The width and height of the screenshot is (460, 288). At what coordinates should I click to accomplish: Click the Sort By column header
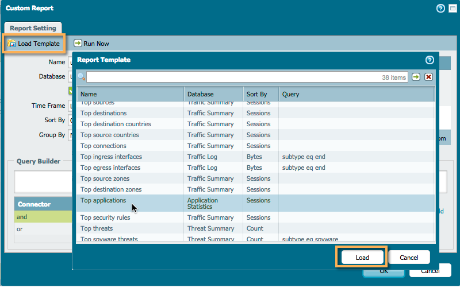[x=260, y=94]
